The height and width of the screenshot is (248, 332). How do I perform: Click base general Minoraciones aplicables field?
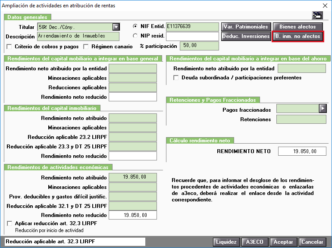[133, 78]
